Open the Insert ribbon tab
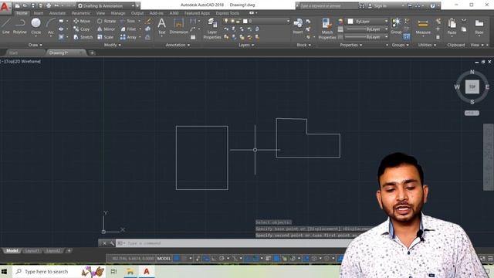Image resolution: width=494 pixels, height=278 pixels. pyautogui.click(x=39, y=13)
